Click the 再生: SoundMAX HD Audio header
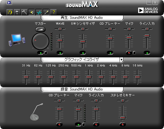 (x=82, y=18)
